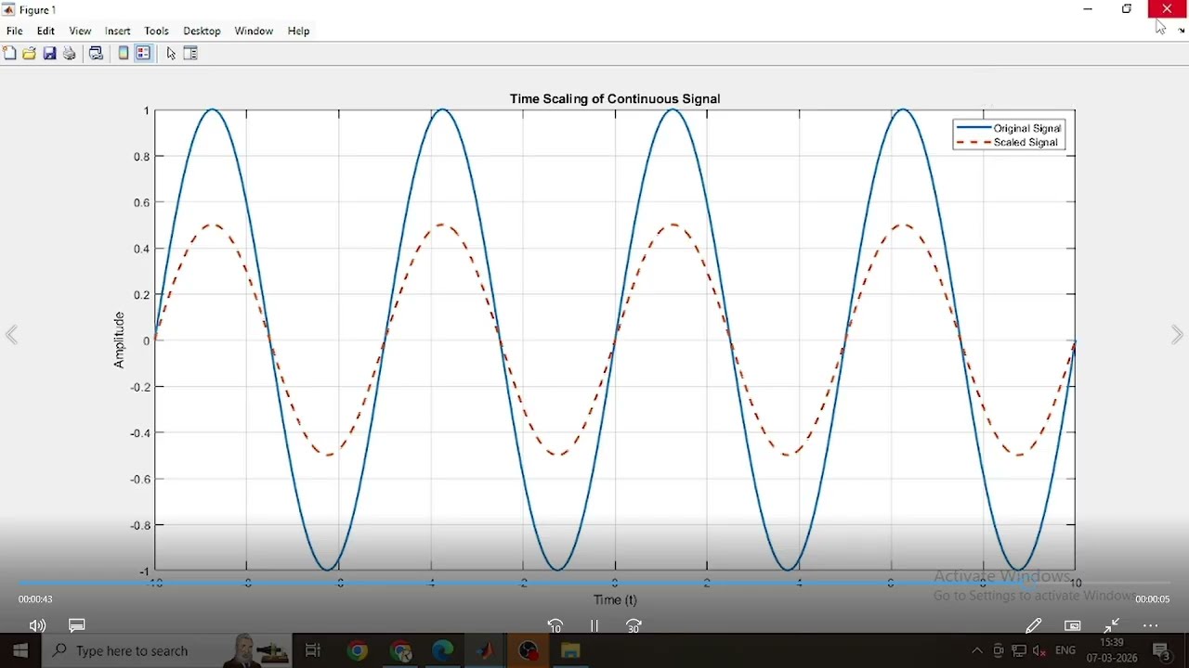Go to previous item with left arrow
1189x668 pixels.
click(x=11, y=335)
